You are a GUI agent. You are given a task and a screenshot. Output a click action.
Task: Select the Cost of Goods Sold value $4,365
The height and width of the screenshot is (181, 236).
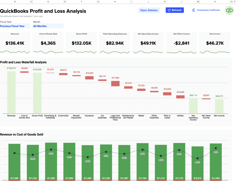click(x=48, y=43)
